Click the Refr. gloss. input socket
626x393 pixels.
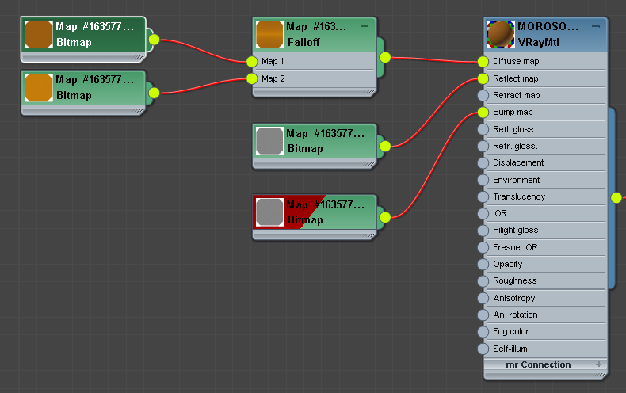click(483, 146)
